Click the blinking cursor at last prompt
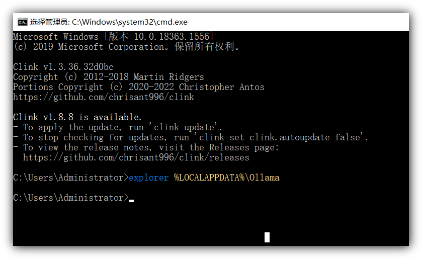 (x=131, y=201)
